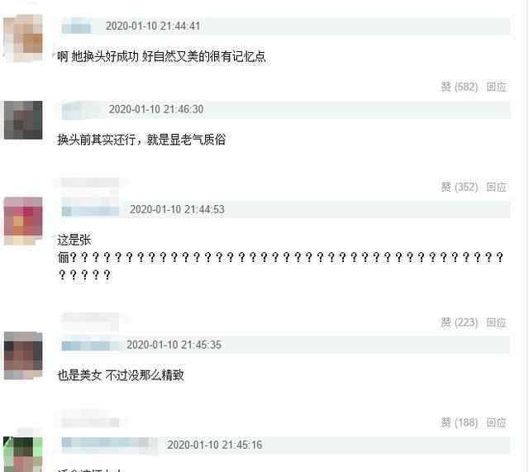The width and height of the screenshot is (529, 472).
Task: Open the brown avatar of fourth commenter
Action: (x=23, y=355)
